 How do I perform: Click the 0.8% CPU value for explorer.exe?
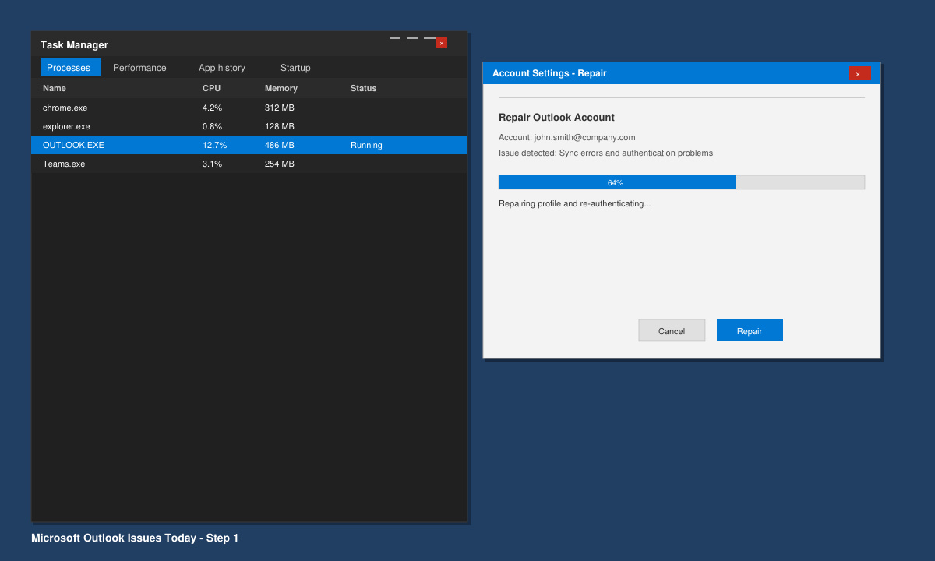[x=212, y=126]
